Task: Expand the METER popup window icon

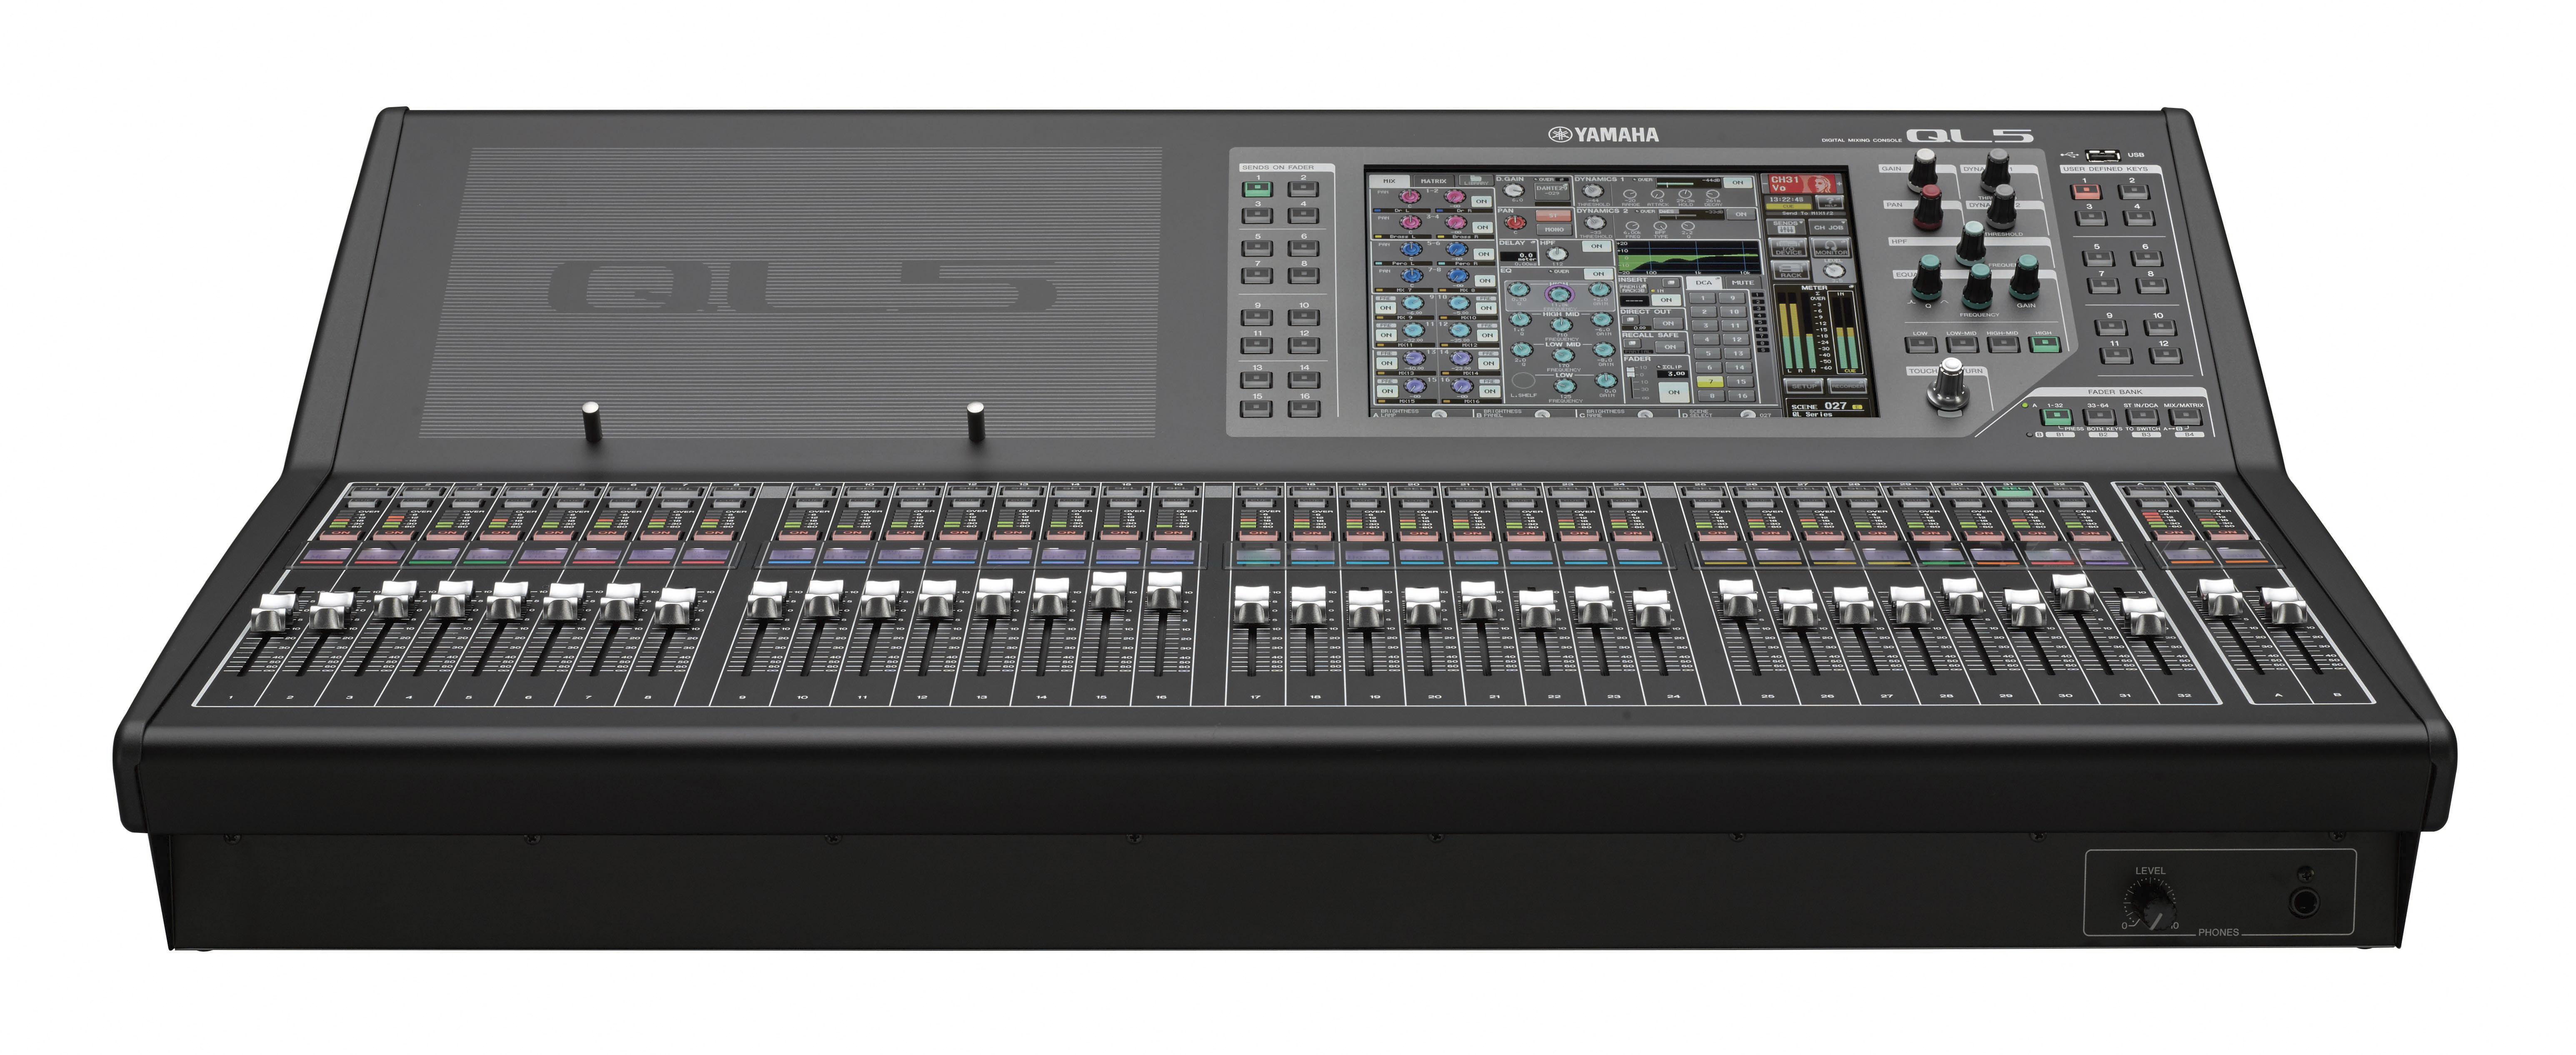Action: pyautogui.click(x=1851, y=287)
